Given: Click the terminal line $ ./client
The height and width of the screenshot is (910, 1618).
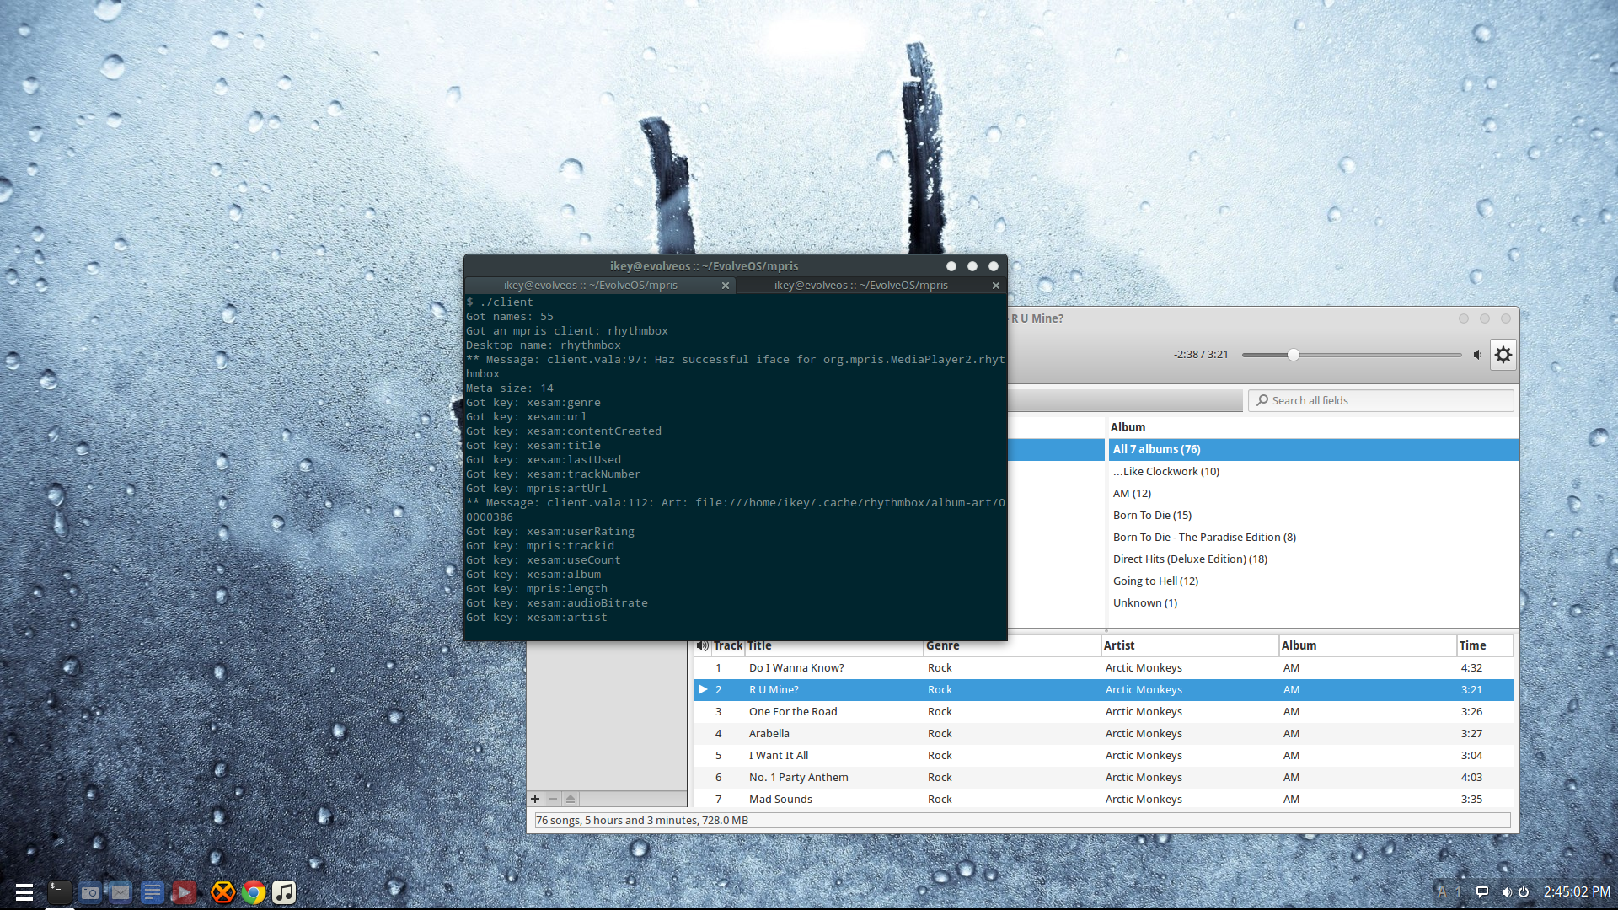Looking at the screenshot, I should click(500, 302).
